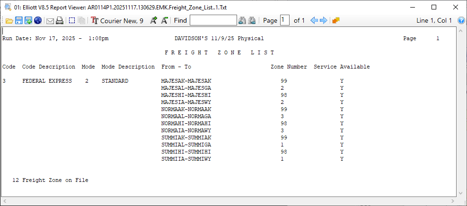This screenshot has width=467, height=206.
Task: Click the Page number field
Action: (284, 20)
